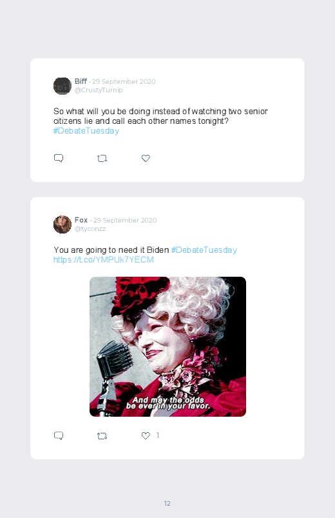Open the #DebateTuesday hashtag in Biff's tweet

click(86, 131)
